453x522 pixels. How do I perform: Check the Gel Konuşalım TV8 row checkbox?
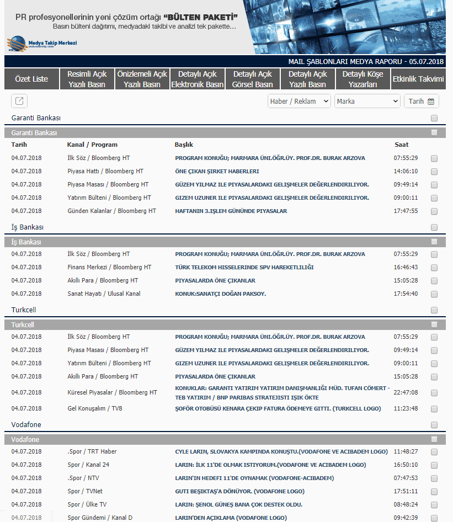point(434,409)
